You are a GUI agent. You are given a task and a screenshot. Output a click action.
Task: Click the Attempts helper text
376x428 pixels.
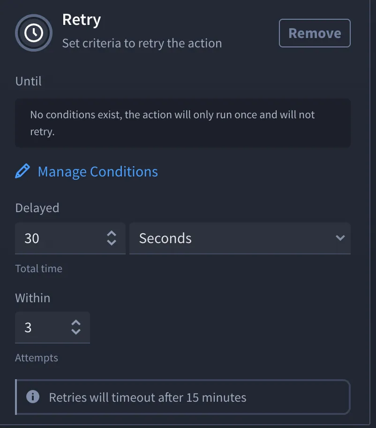(x=37, y=358)
